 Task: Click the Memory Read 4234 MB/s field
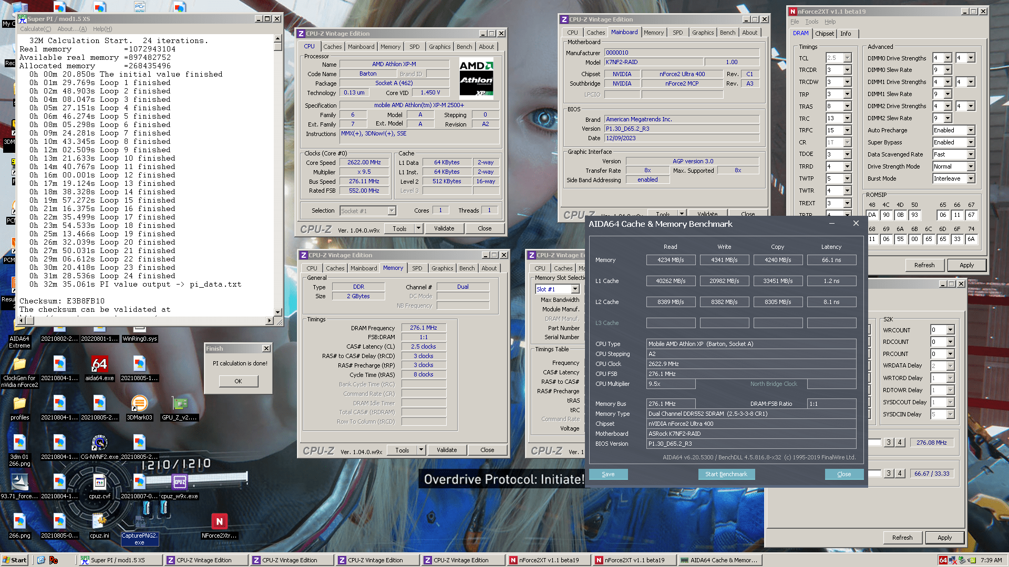(x=671, y=260)
